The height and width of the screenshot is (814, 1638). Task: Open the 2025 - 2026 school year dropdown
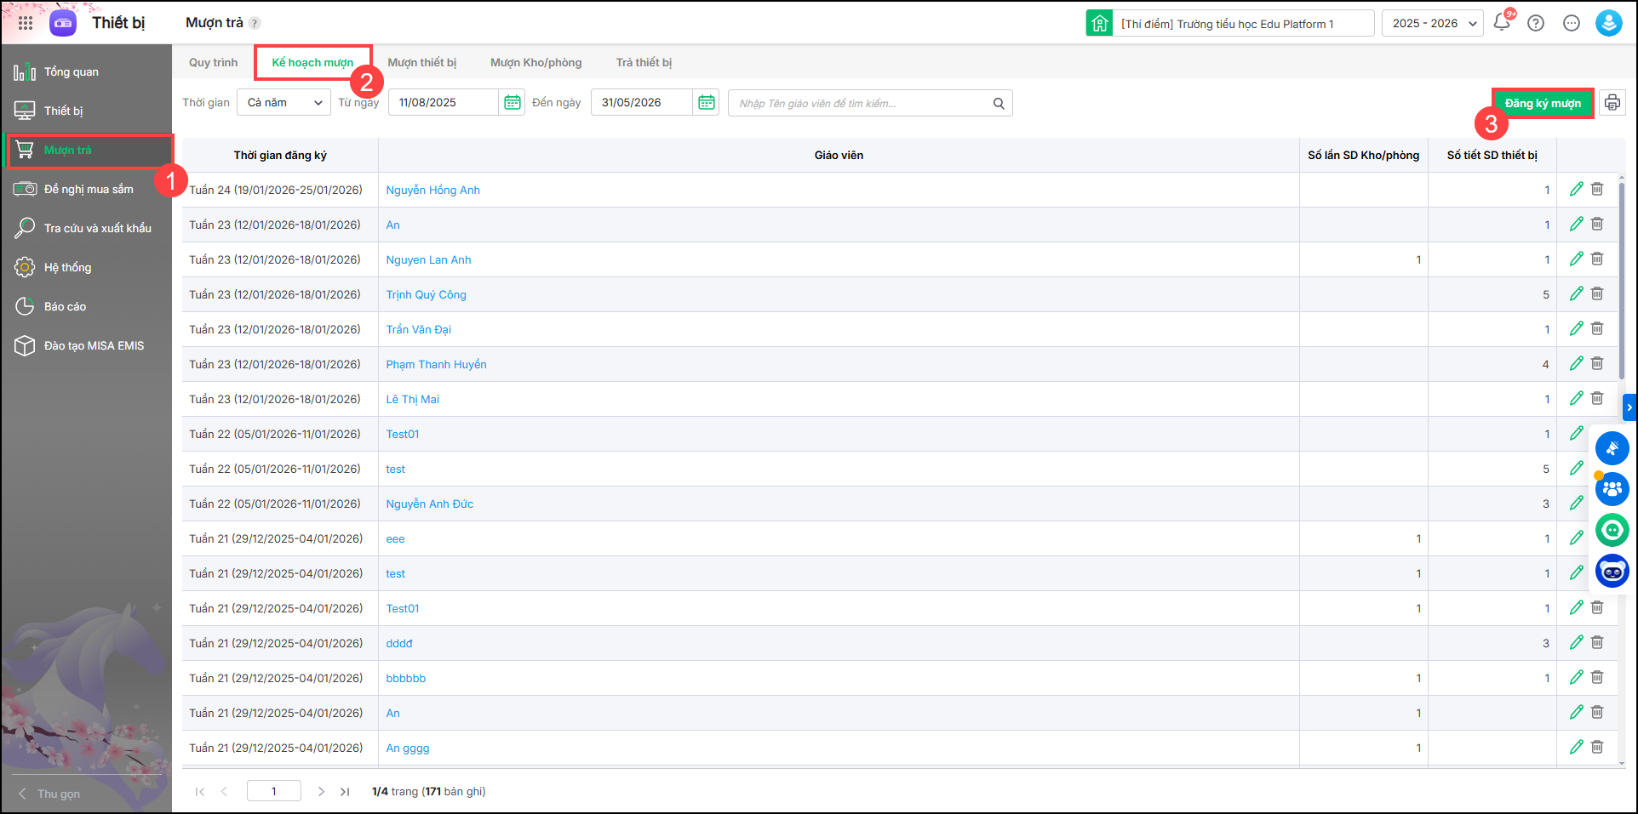point(1433,23)
